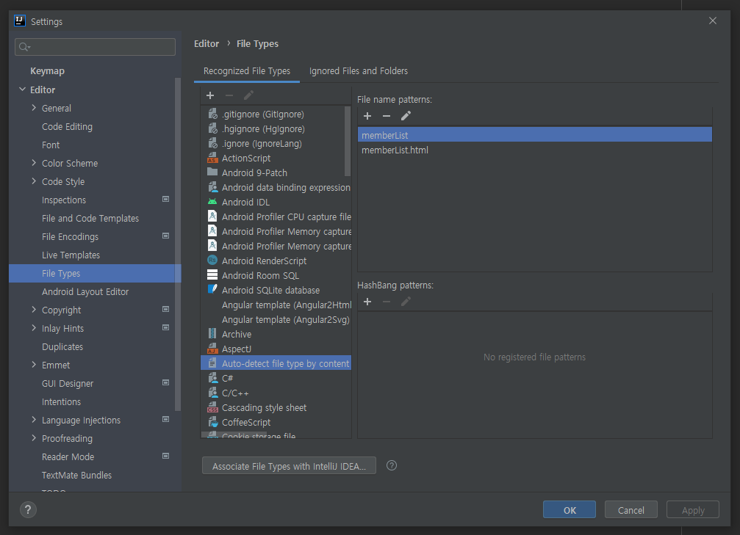Viewport: 740px width, 535px height.
Task: Select Angular template (Angular2Svg) type
Action: pos(276,319)
